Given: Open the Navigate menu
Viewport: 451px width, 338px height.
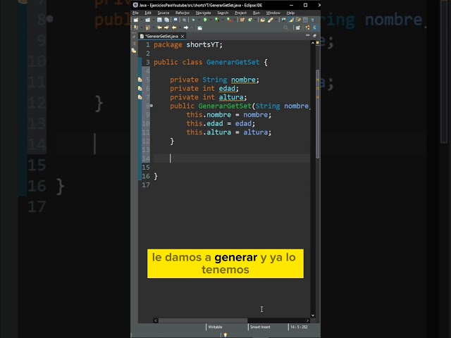Looking at the screenshot, I should [204, 13].
